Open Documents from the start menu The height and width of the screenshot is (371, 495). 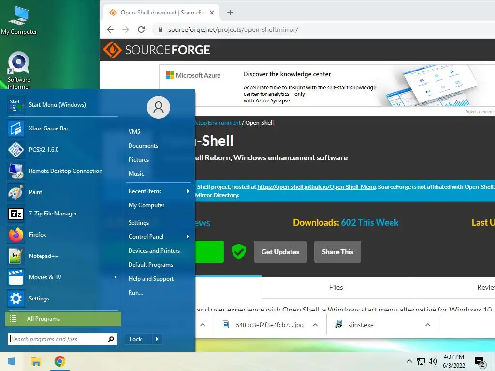click(x=143, y=146)
